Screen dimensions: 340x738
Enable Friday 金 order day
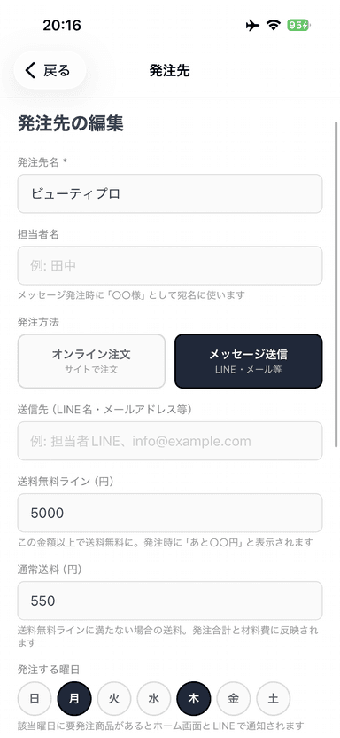(x=234, y=698)
